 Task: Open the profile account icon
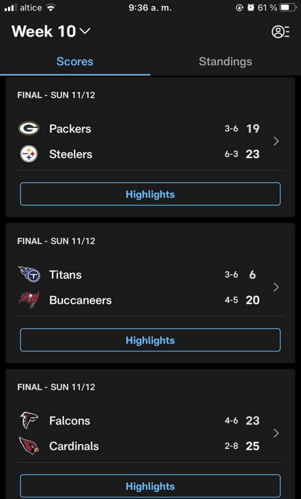pyautogui.click(x=281, y=32)
